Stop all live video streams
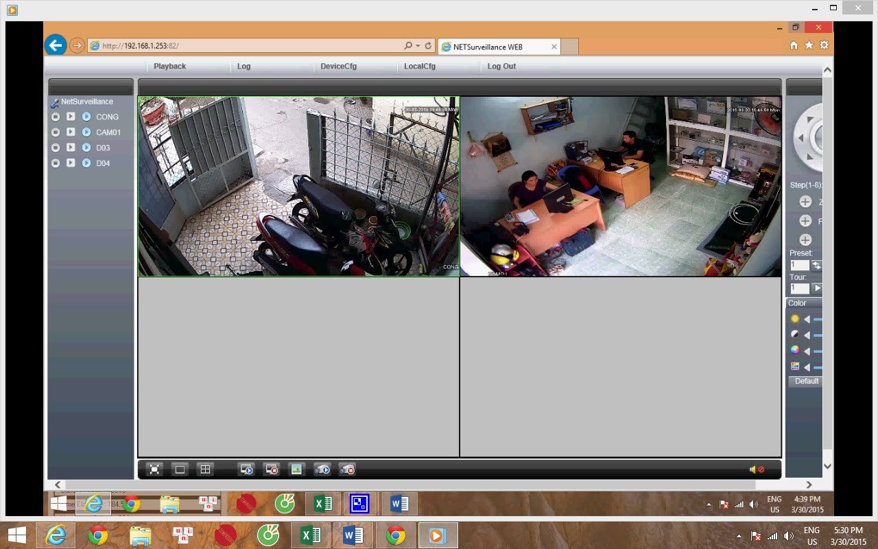The image size is (878, 549). [272, 469]
